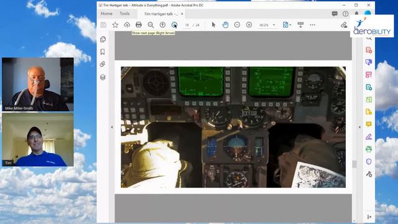Choose the Hand pan tool
398x224 pixels.
pyautogui.click(x=225, y=25)
